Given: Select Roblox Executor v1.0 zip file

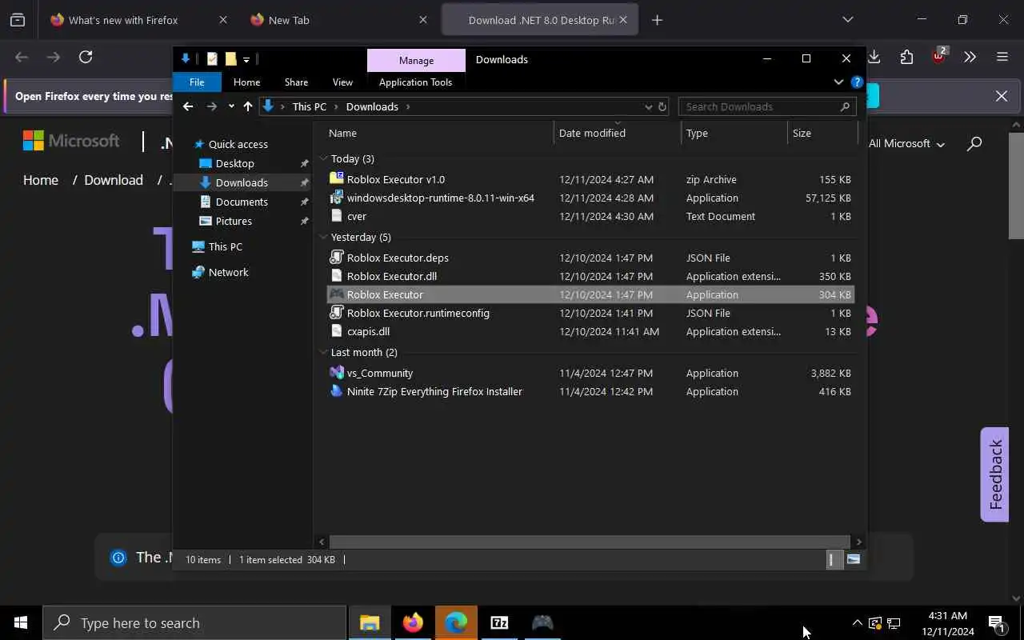Looking at the screenshot, I should tap(590, 179).
